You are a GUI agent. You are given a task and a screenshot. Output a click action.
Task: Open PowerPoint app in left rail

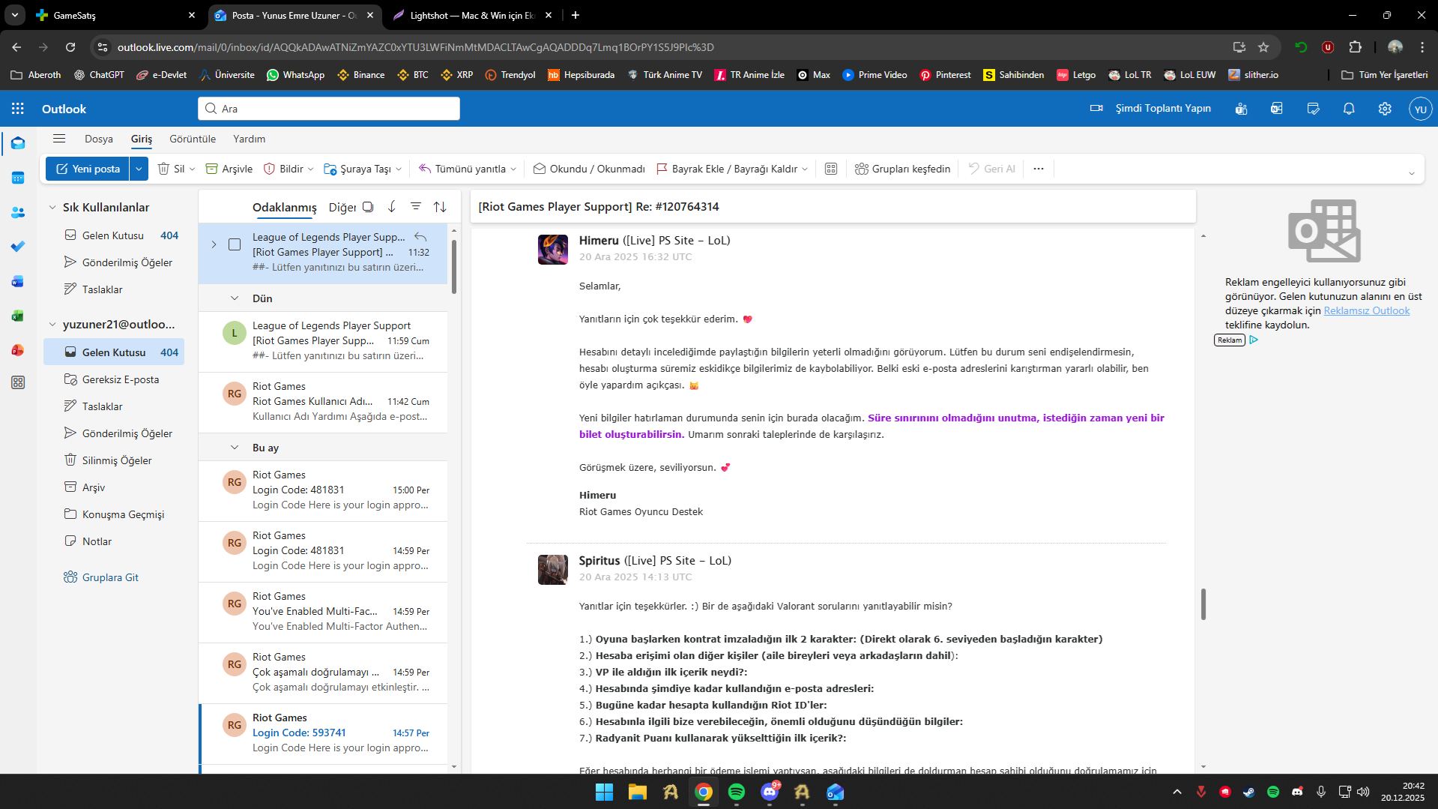click(x=18, y=350)
